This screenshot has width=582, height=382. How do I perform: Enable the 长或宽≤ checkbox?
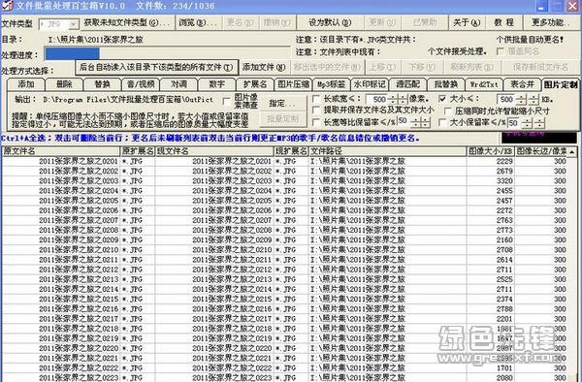(x=316, y=99)
